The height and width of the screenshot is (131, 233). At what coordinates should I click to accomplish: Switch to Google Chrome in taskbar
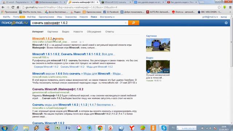pyautogui.click(x=100, y=128)
